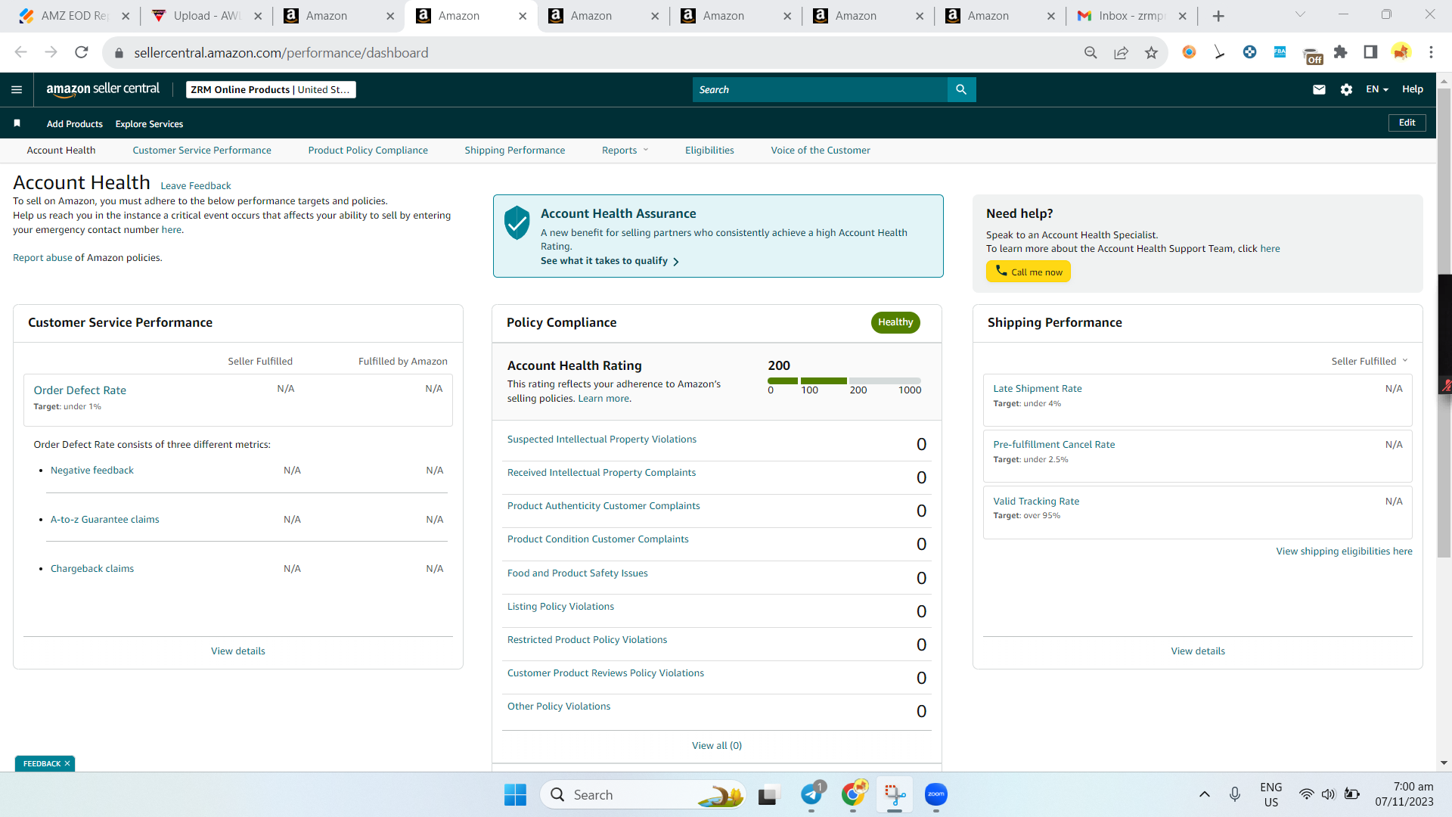Select the Account Health tab
Image resolution: width=1452 pixels, height=817 pixels.
(x=61, y=150)
